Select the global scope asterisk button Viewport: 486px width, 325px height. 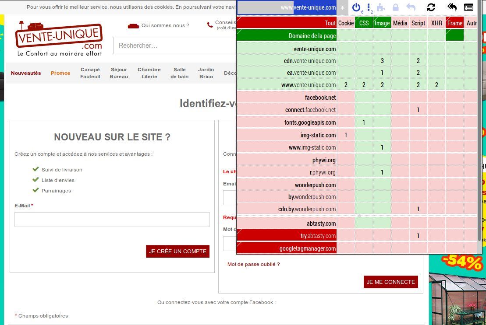click(x=343, y=7)
